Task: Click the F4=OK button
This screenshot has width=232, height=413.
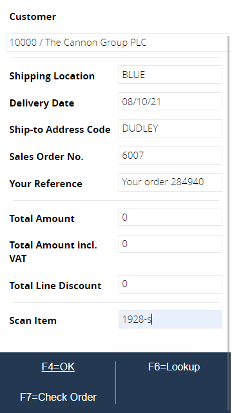Action: tap(58, 367)
